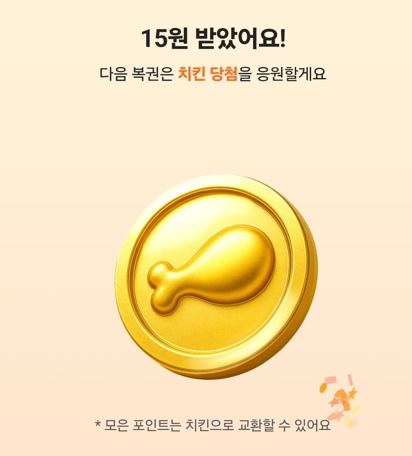The image size is (412, 456).
Task: Tap the orange "치킨 당첨" highlighted text
Action: pyautogui.click(x=207, y=74)
